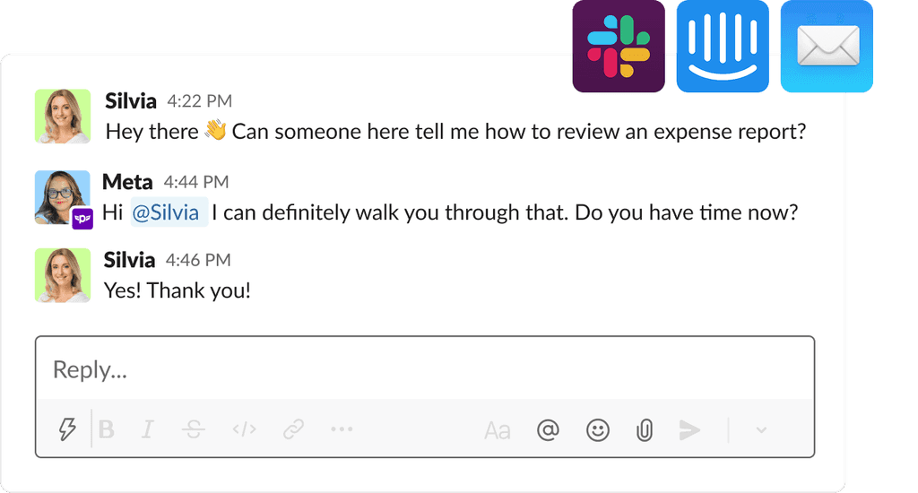Expand send options chevron
The height and width of the screenshot is (493, 918).
[x=761, y=430]
